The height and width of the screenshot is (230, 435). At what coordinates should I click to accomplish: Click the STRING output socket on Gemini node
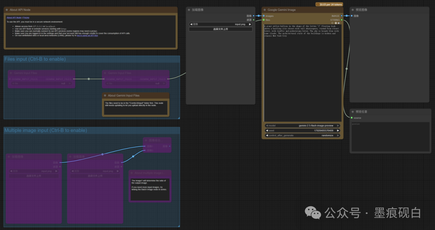coord(342,20)
